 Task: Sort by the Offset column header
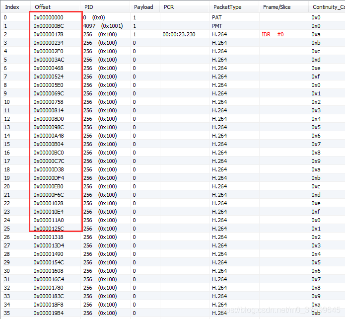43,7
